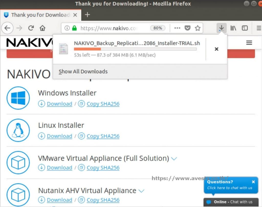
Task: Click download arrow icon for Linux Installer
Action: point(41,136)
